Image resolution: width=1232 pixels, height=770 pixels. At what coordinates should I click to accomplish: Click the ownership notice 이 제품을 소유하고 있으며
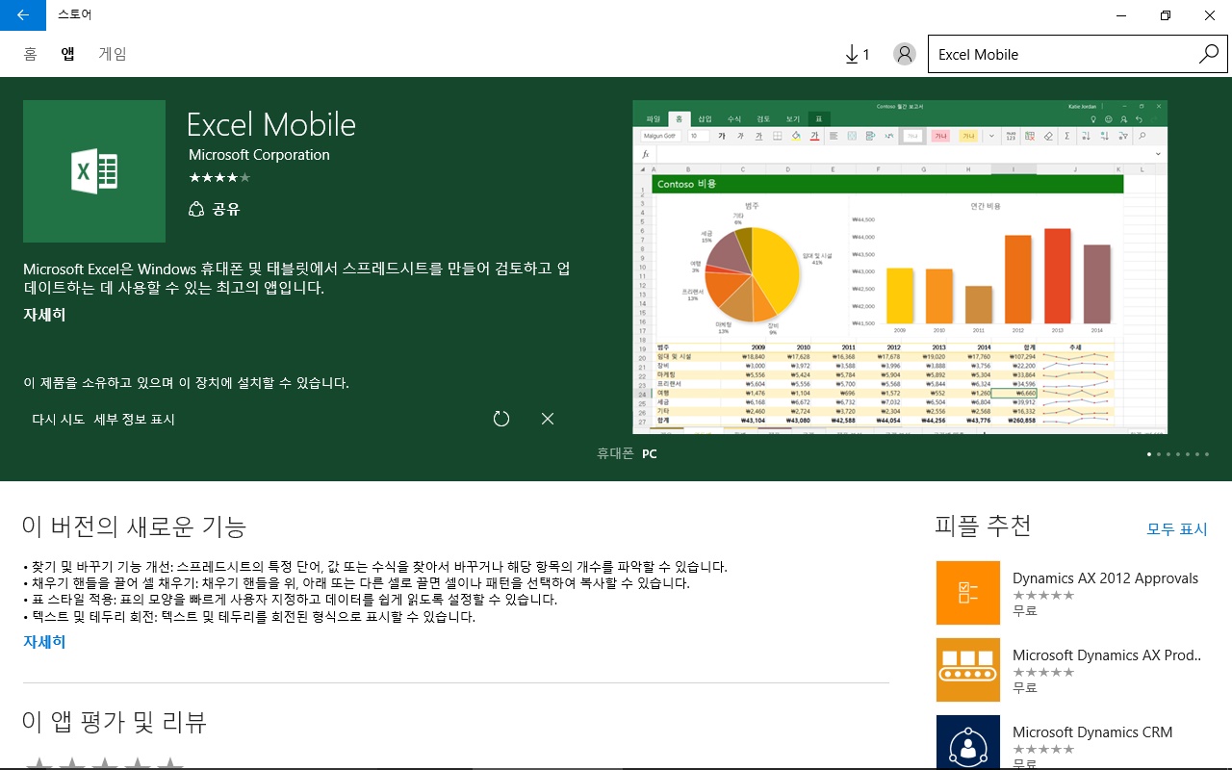186,383
